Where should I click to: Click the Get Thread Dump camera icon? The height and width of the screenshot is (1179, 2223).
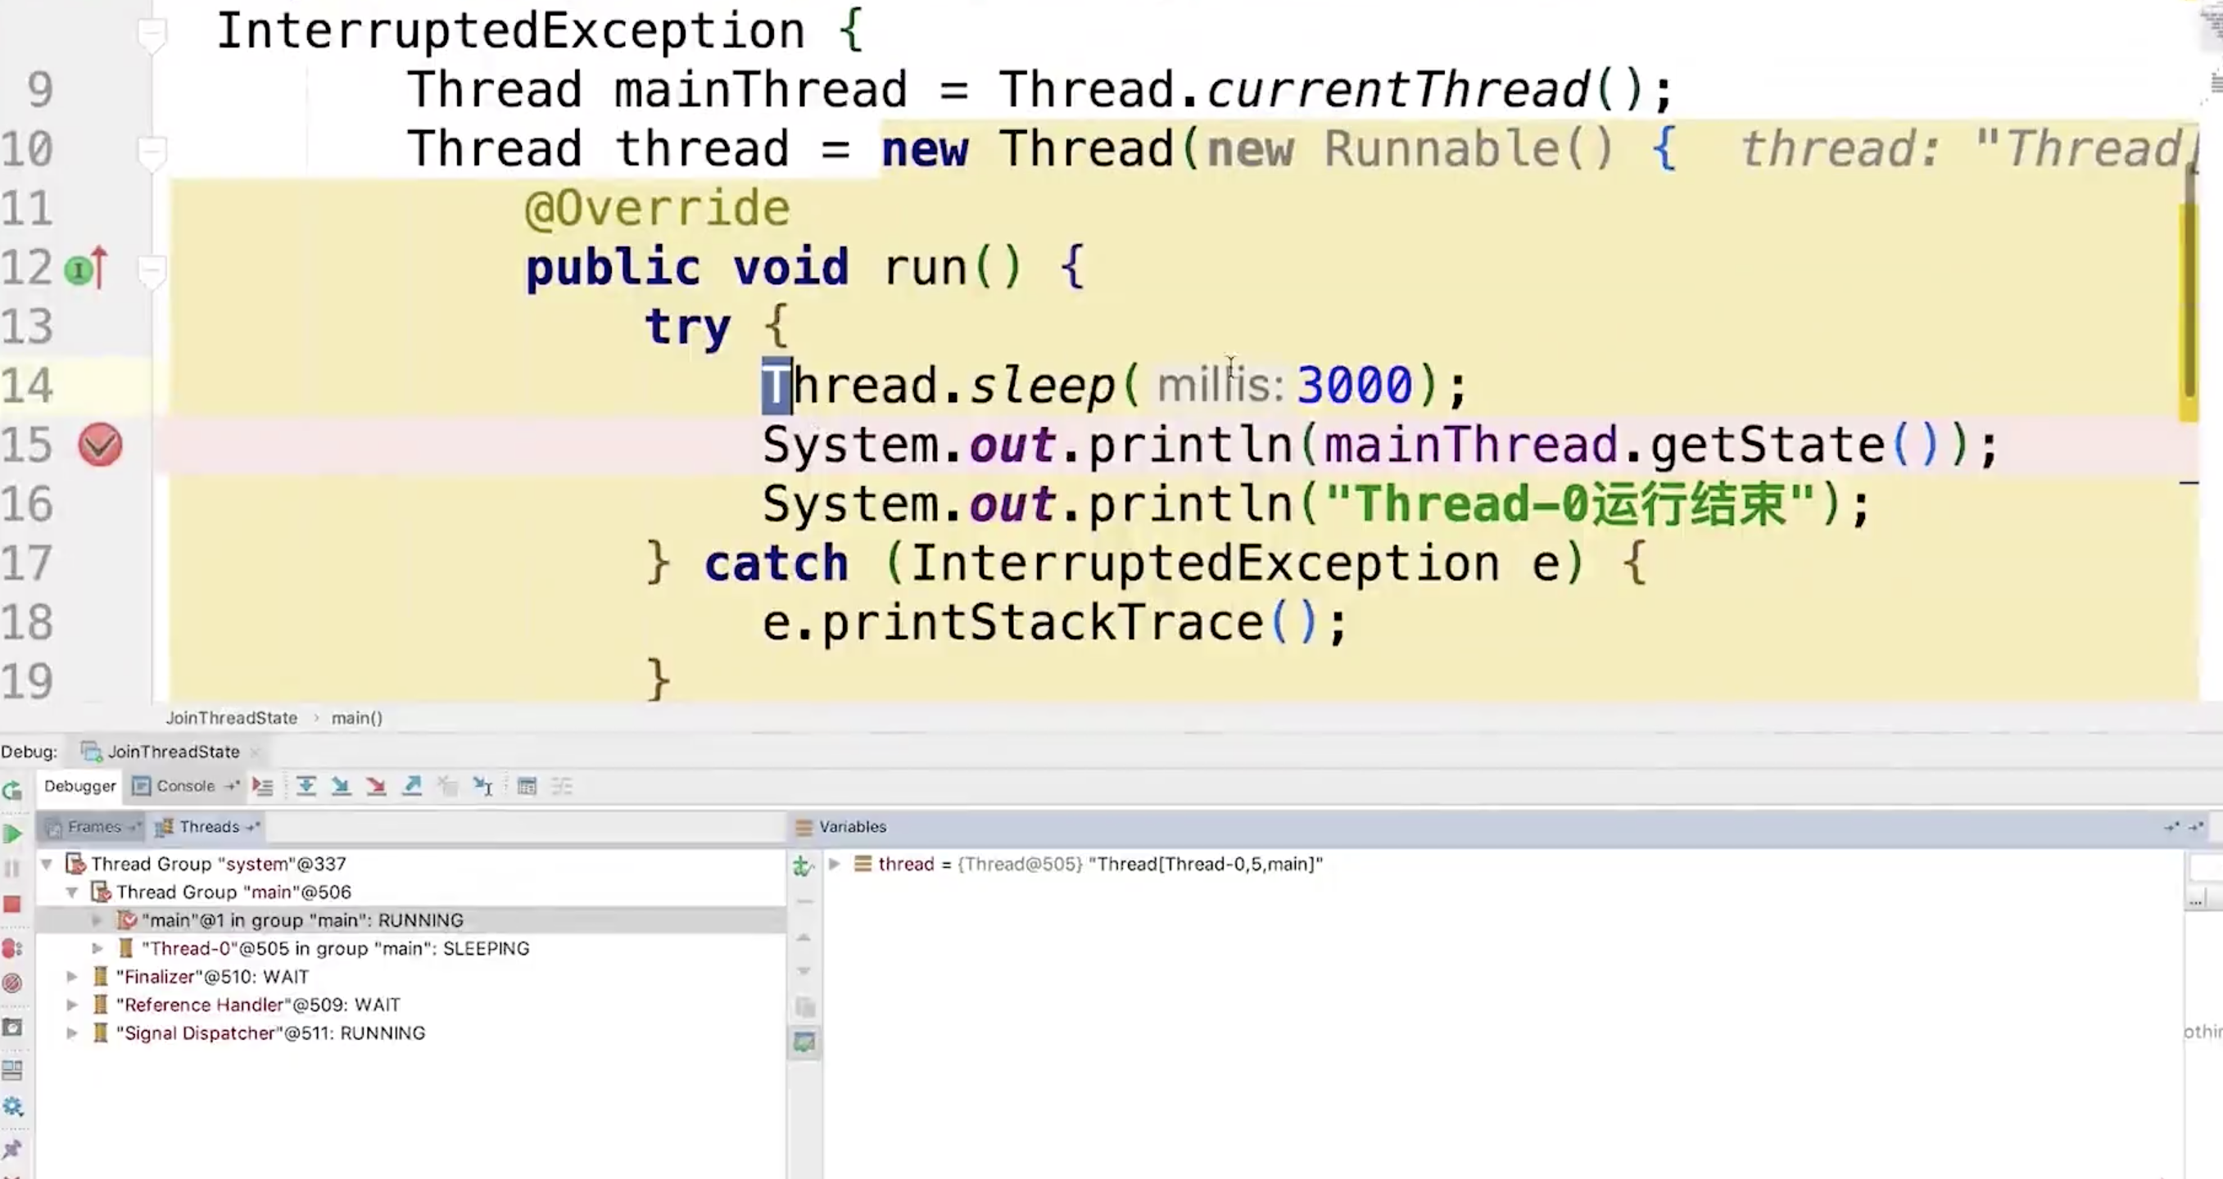click(x=12, y=1028)
